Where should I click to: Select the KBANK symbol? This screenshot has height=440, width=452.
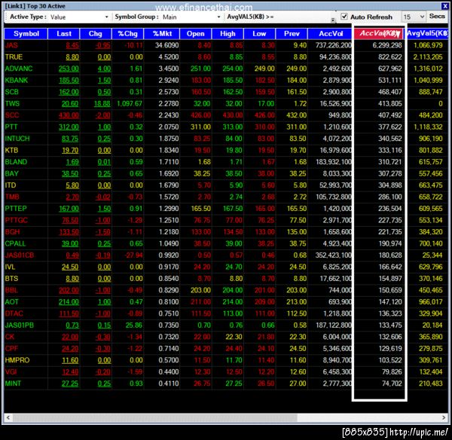[16, 80]
